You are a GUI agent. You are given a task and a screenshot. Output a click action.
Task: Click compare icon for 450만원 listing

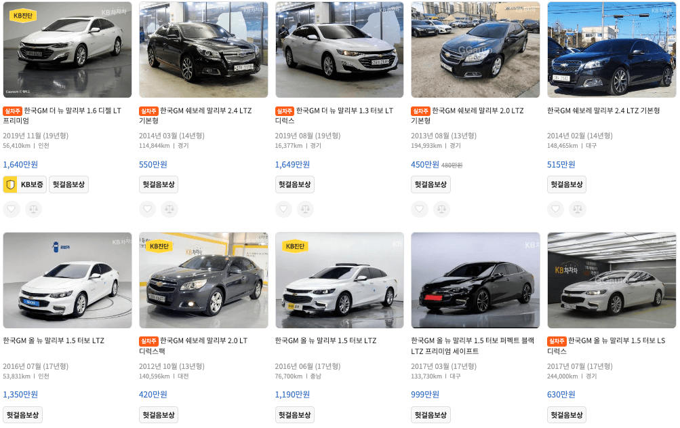coord(441,209)
